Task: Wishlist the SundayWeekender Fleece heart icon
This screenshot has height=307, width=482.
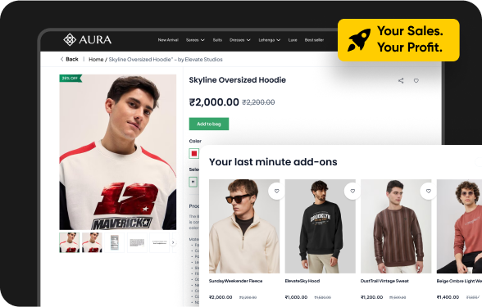Action: pyautogui.click(x=277, y=191)
